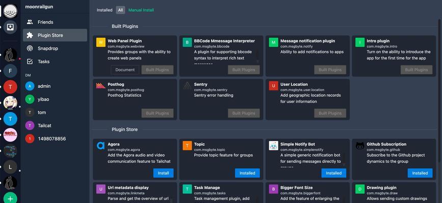
Task: Install the Agora plugin
Action: [x=163, y=173]
